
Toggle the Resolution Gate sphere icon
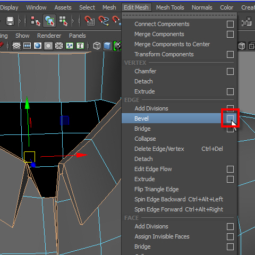coord(38,46)
